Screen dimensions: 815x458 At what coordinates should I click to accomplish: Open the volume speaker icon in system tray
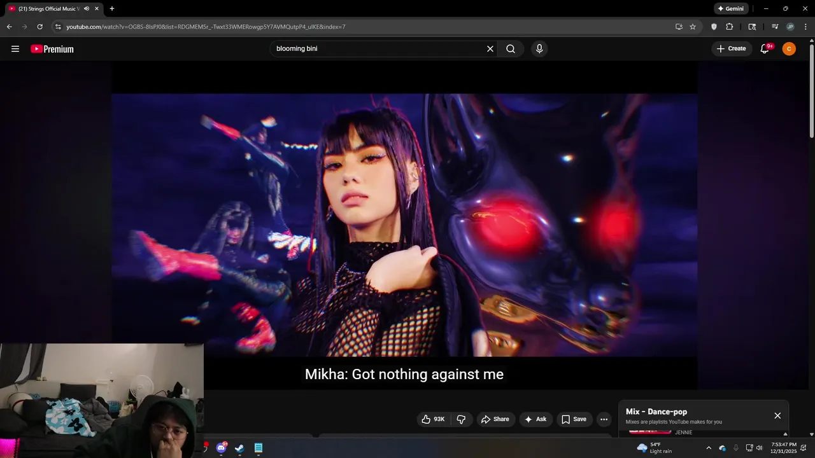pyautogui.click(x=759, y=448)
